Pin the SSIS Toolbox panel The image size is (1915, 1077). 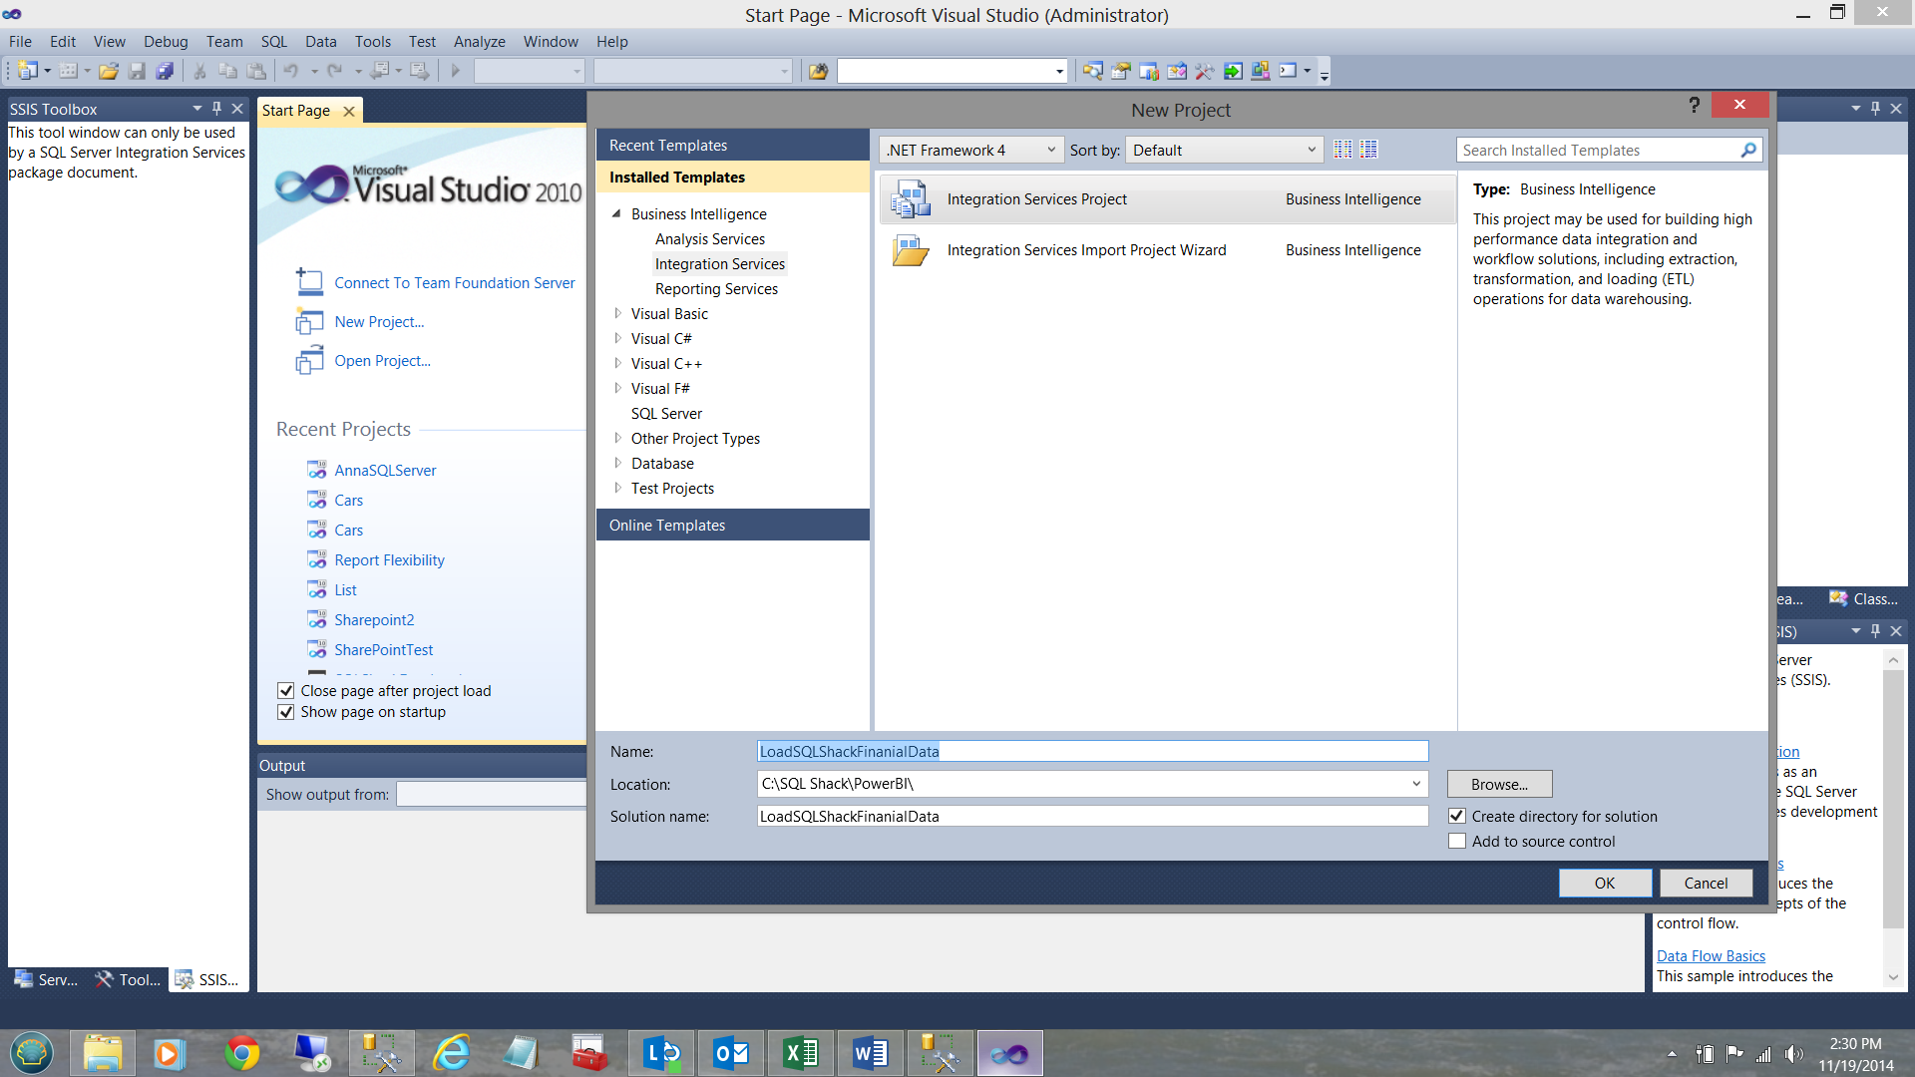[x=216, y=108]
